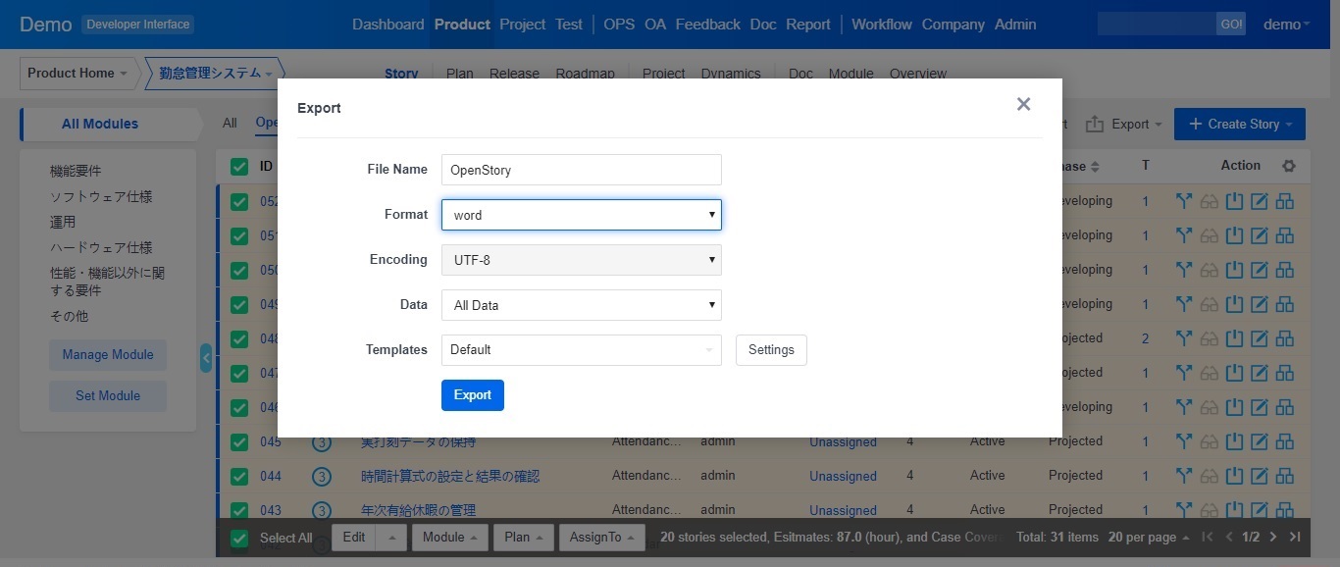Click the Settings button beside Templates
This screenshot has height=567, width=1340.
pyautogui.click(x=771, y=350)
